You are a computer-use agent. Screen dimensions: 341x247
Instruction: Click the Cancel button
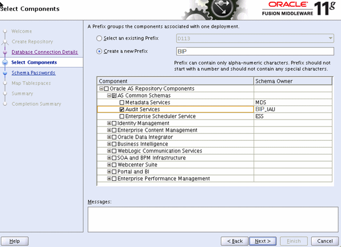pyautogui.click(x=325, y=241)
